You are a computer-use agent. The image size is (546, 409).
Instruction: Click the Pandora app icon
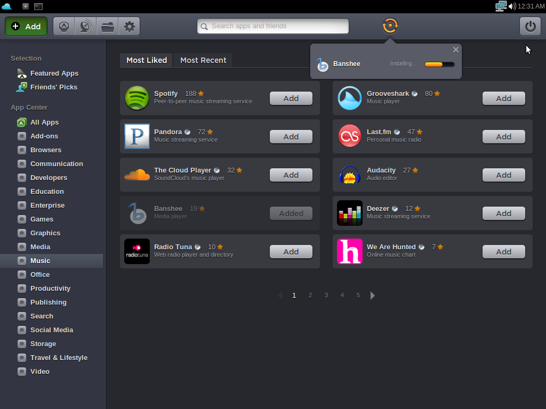[137, 136]
